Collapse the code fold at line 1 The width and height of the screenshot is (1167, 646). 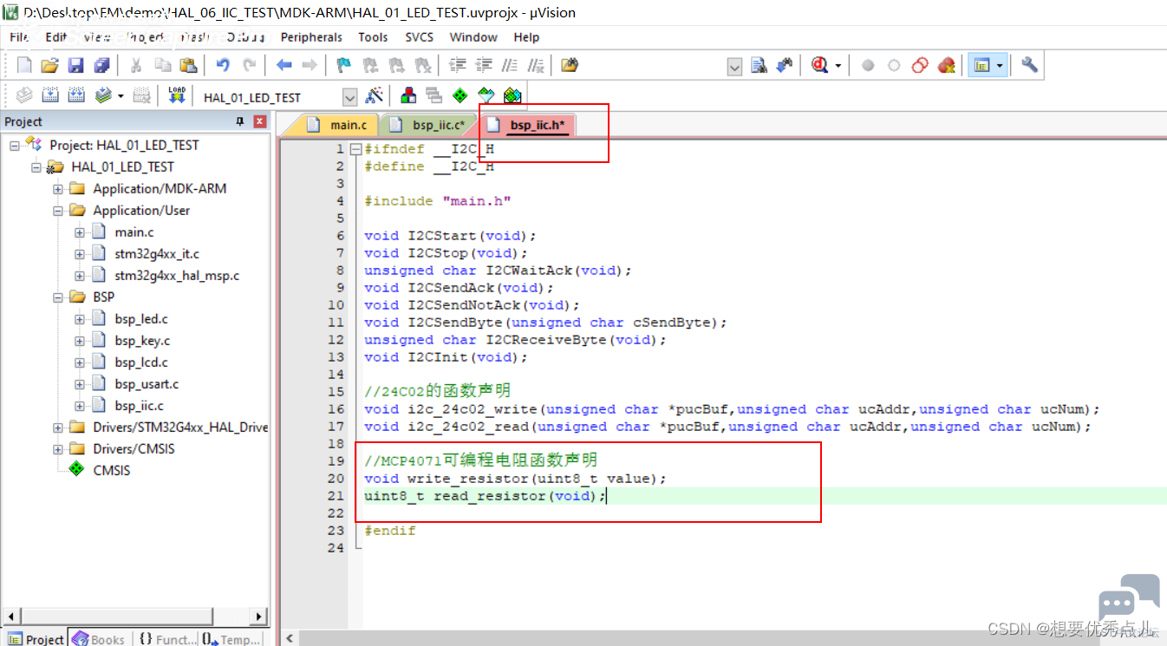[x=355, y=149]
